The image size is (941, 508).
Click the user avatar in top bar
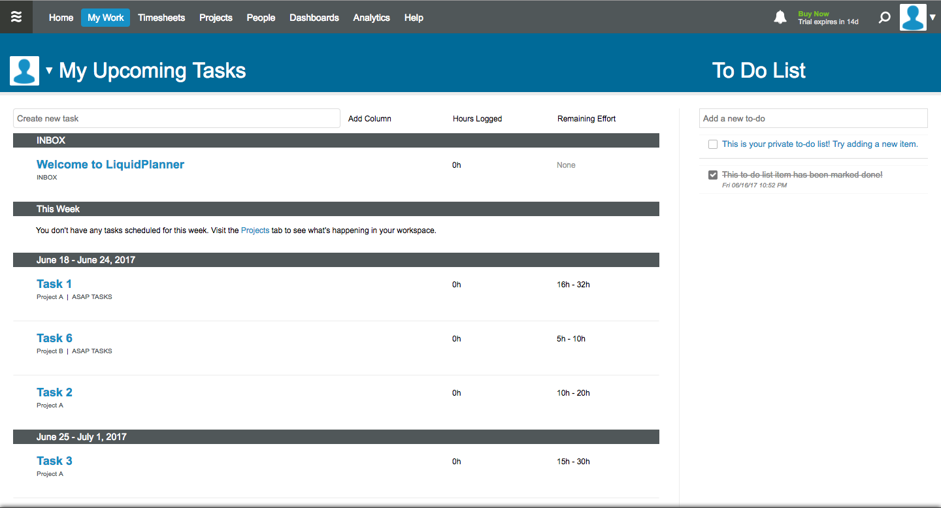(x=913, y=18)
